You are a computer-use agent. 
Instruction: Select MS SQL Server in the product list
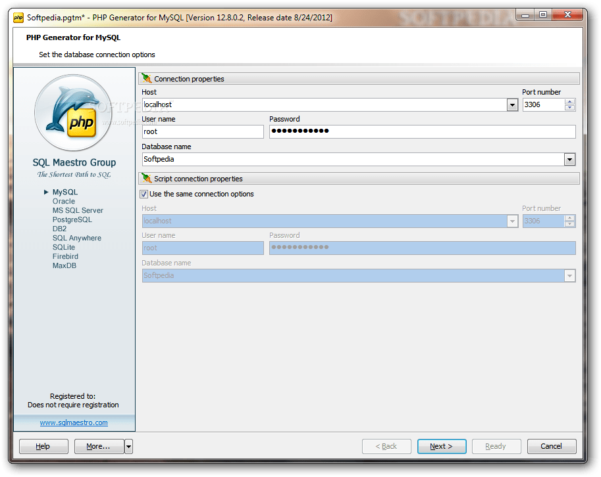point(78,210)
